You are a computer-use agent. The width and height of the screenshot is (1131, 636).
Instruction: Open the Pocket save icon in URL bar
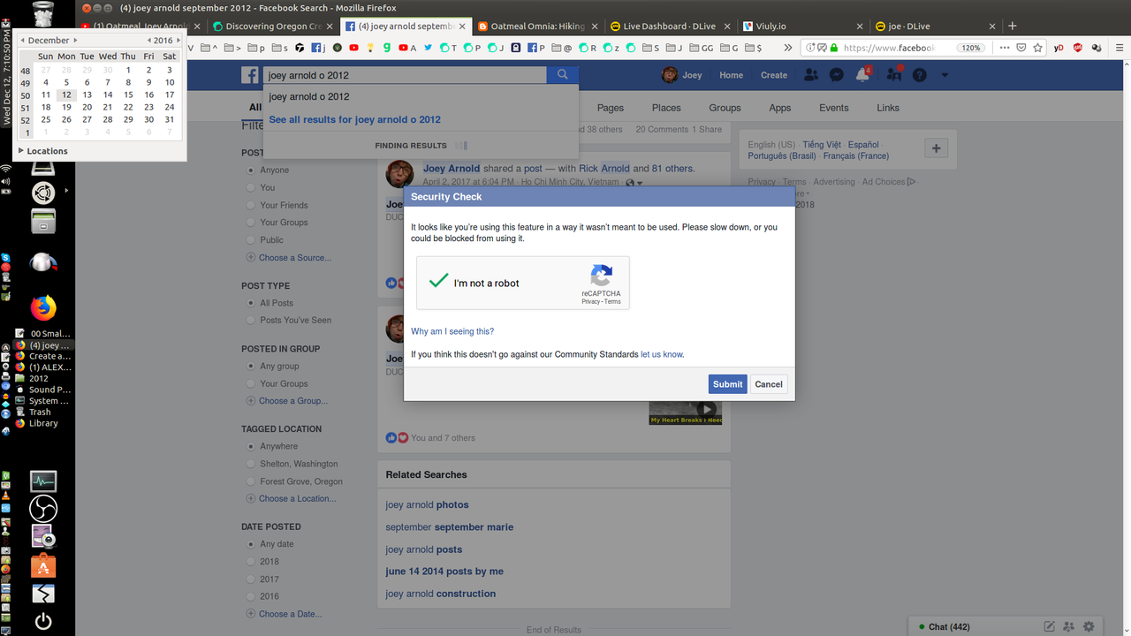(x=1021, y=48)
